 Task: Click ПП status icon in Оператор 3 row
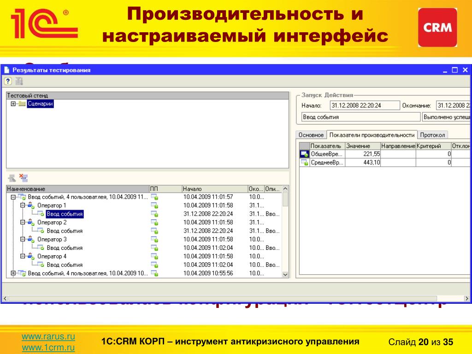click(x=154, y=240)
